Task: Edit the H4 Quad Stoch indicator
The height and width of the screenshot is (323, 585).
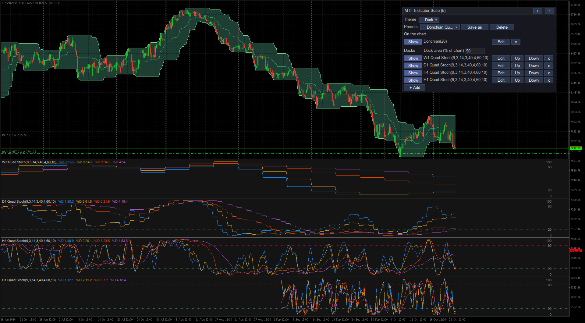Action: (501, 73)
